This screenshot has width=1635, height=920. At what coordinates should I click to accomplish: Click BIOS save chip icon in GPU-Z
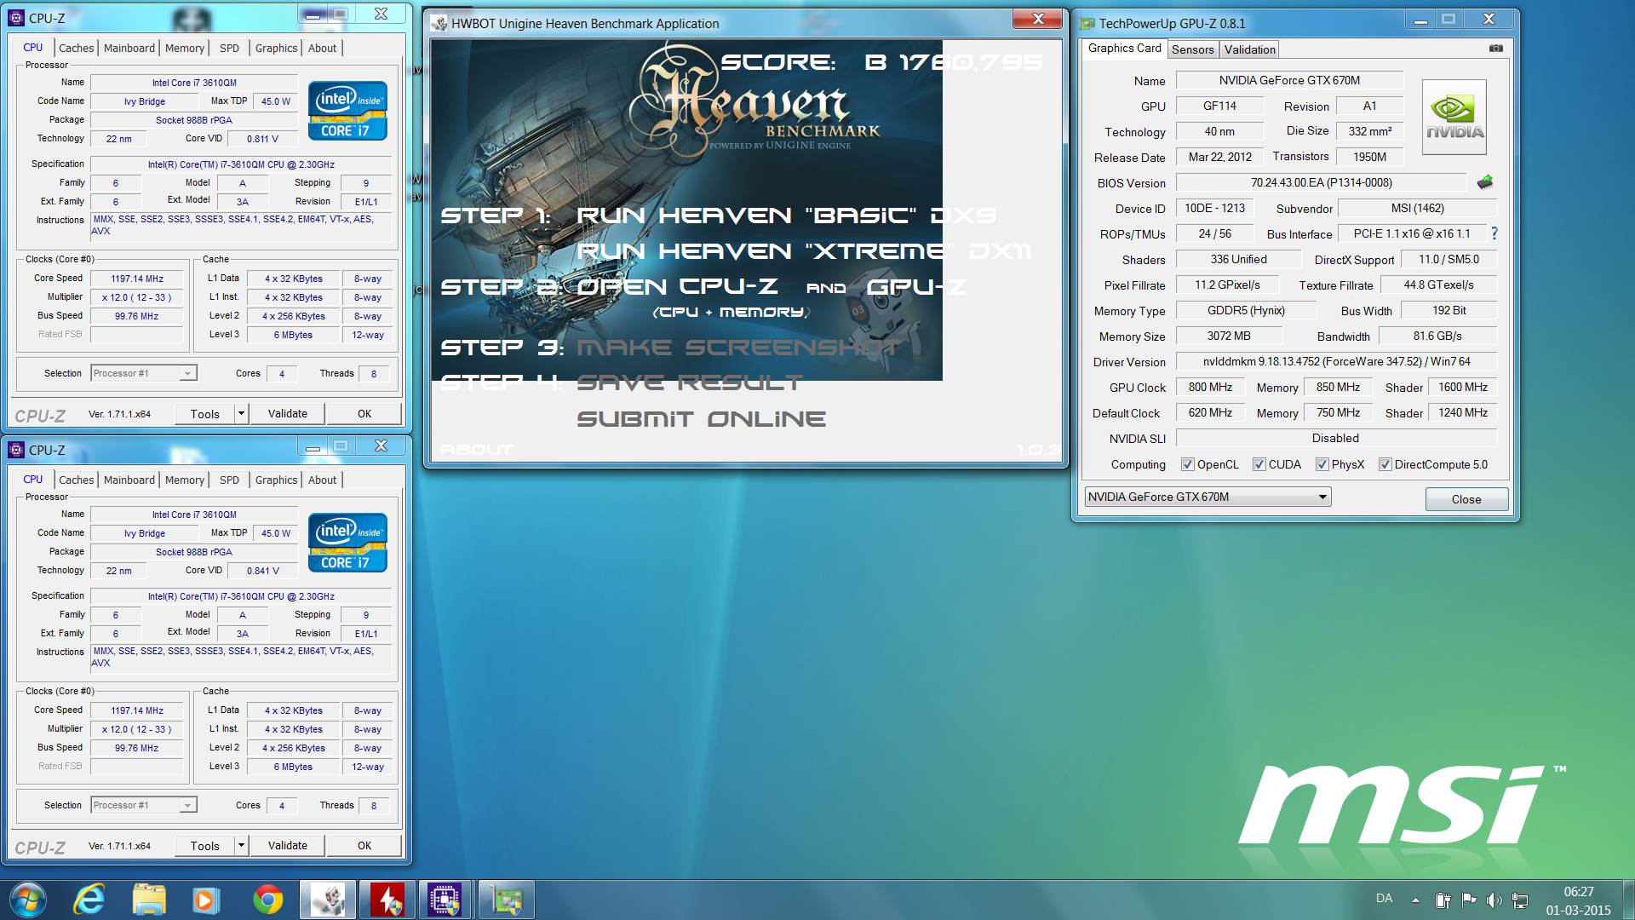[1485, 182]
